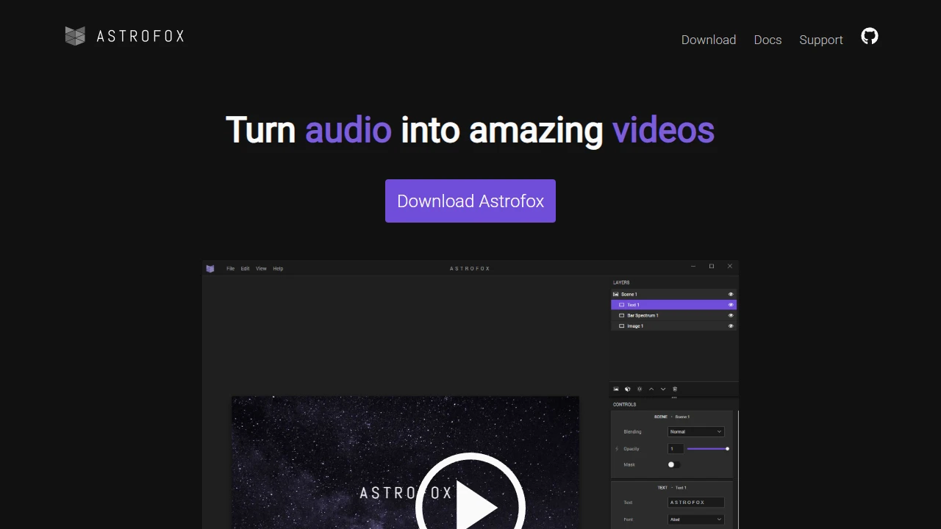Open the File menu in Astrofox

230,268
